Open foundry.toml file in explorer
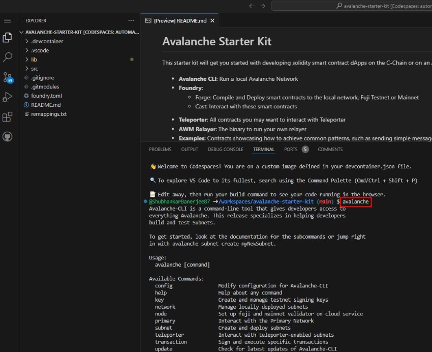Viewport: 432px width, 352px height. [46, 96]
